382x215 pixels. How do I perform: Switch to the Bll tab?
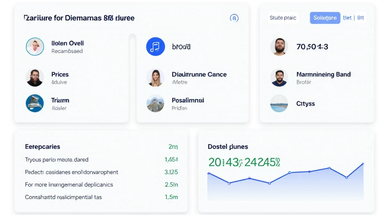360,18
